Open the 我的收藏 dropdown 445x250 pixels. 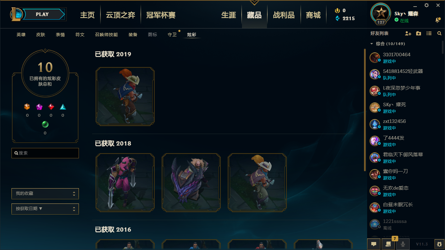pos(45,194)
